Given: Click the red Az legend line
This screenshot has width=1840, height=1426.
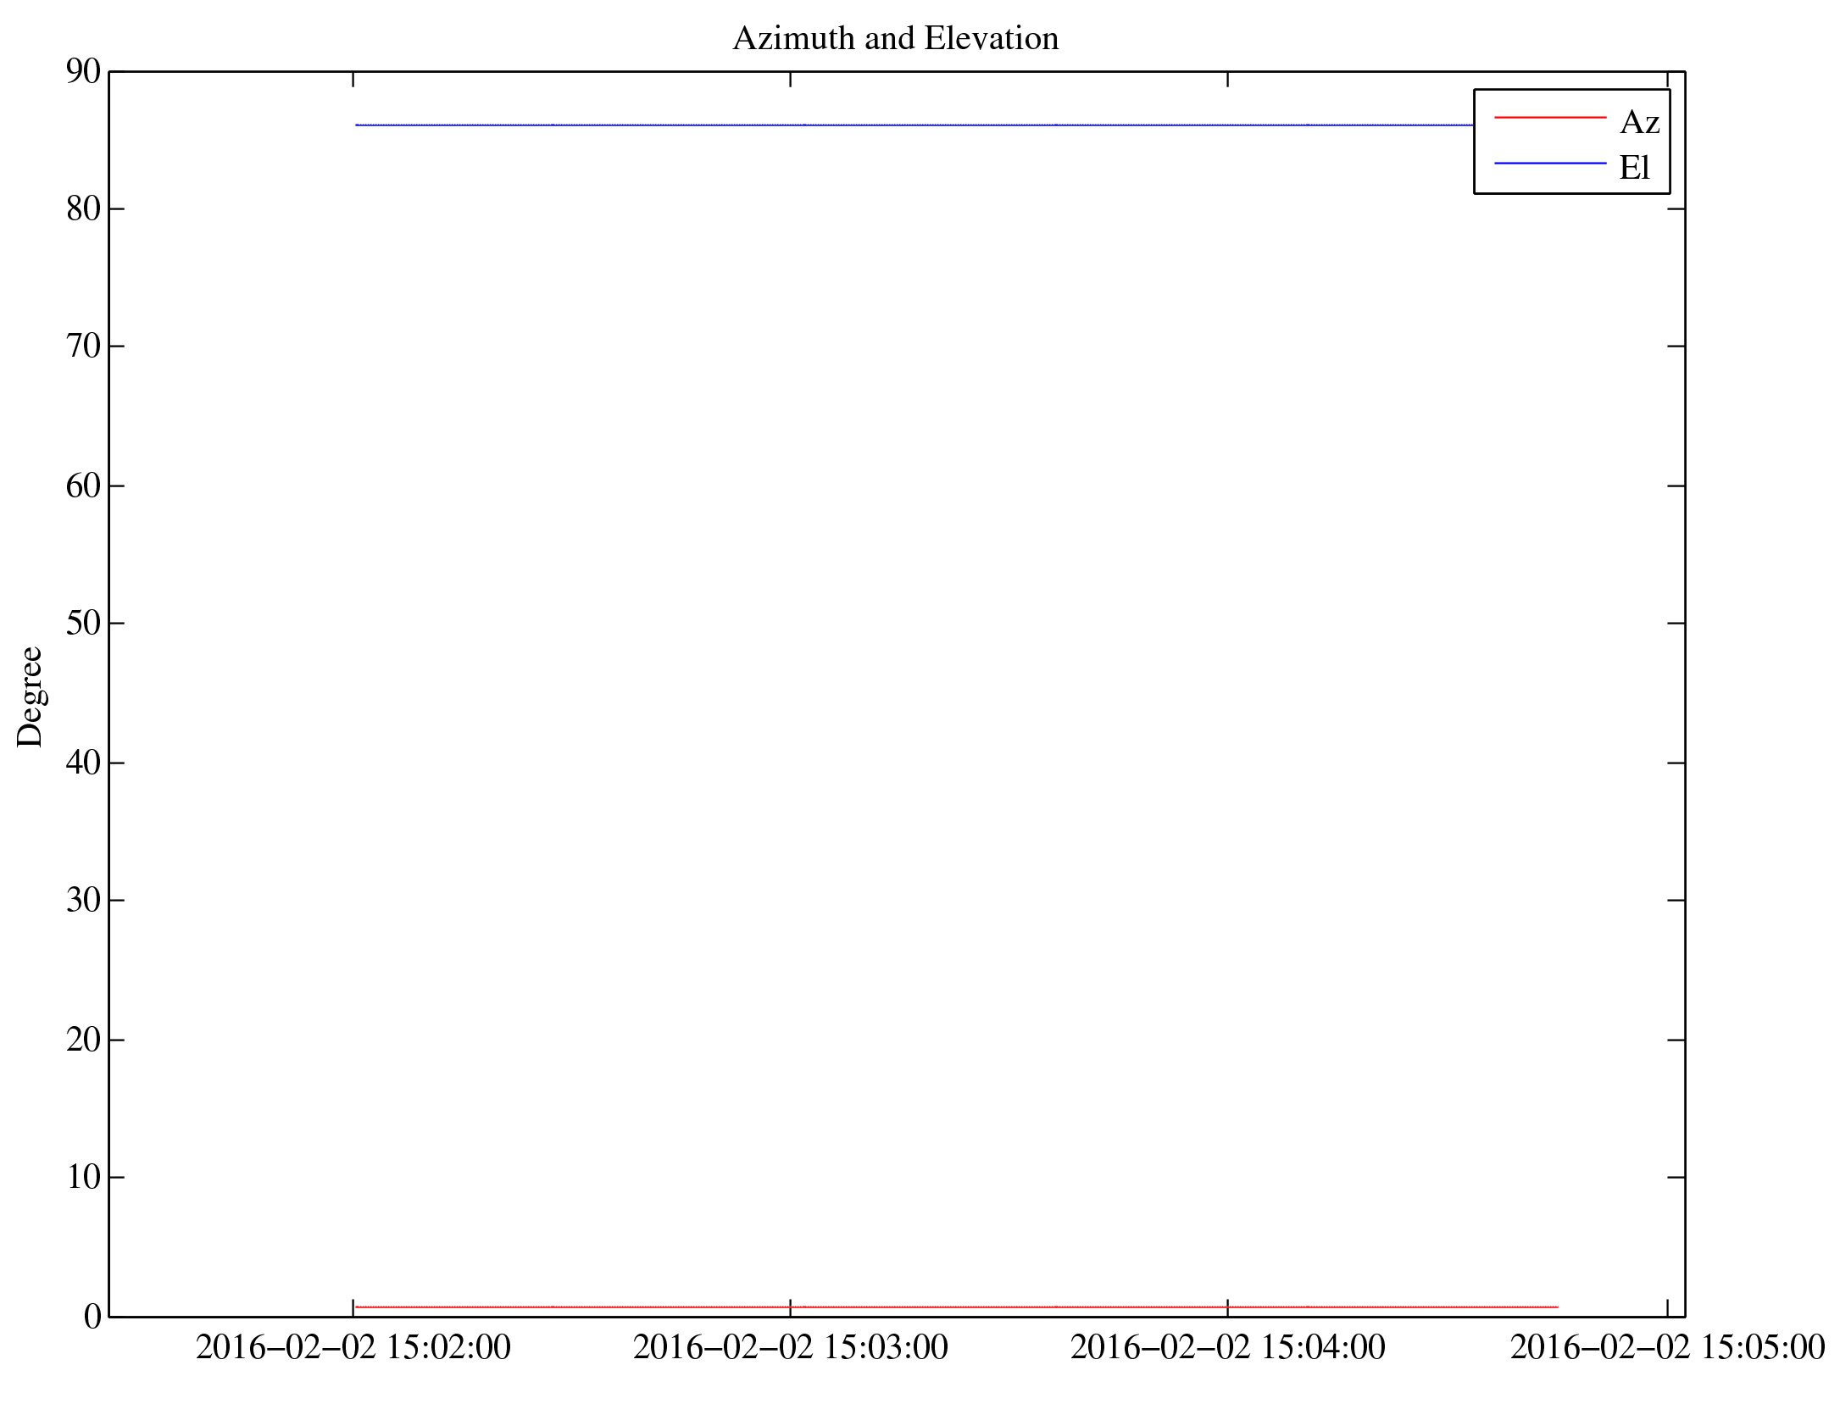Looking at the screenshot, I should [x=1549, y=117].
